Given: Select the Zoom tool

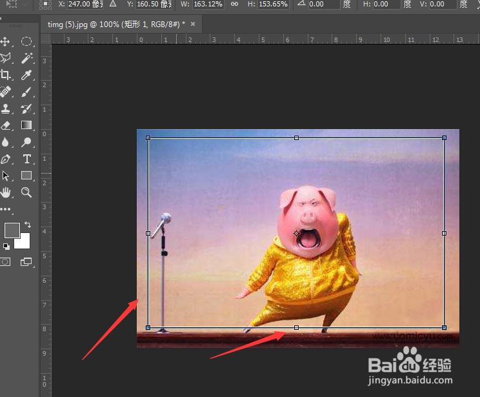Looking at the screenshot, I should point(26,192).
